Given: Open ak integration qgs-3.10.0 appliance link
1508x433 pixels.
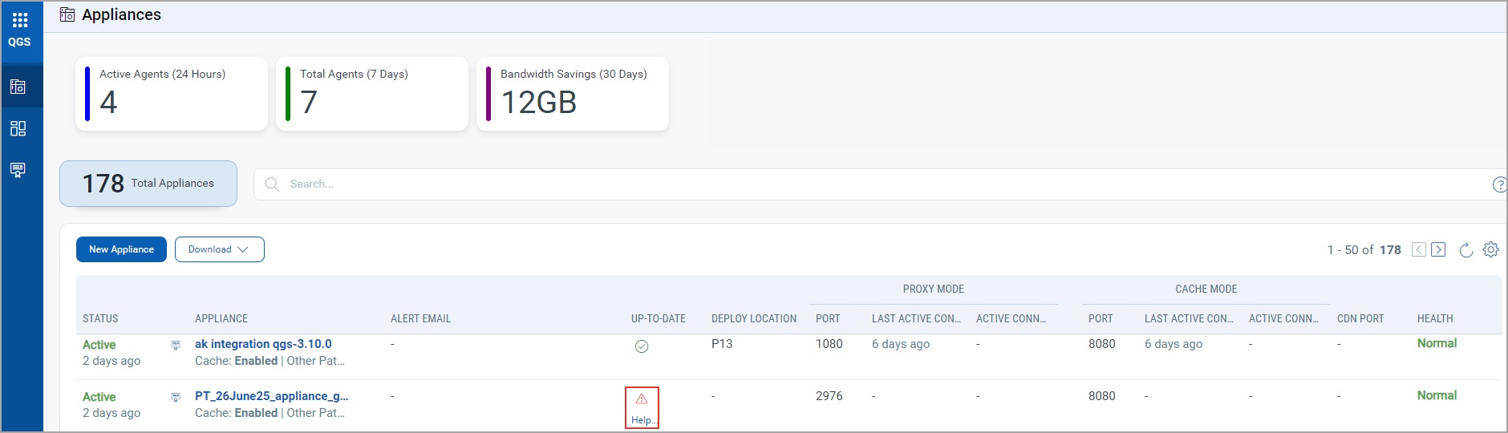Looking at the screenshot, I should pyautogui.click(x=263, y=344).
